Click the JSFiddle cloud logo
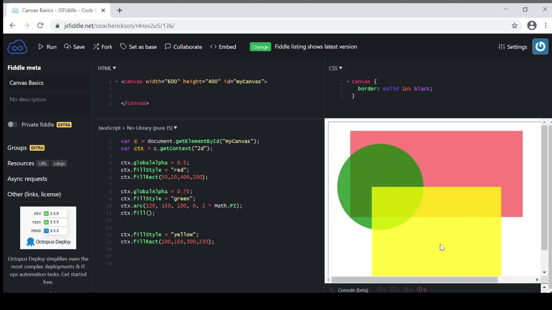This screenshot has width=552, height=310. click(x=17, y=47)
